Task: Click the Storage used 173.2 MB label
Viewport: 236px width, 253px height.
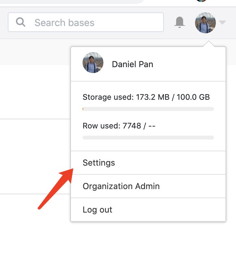Action: coord(146,97)
